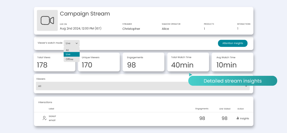Click the video camera stream icon
The image size is (287, 133).
pyautogui.click(x=47, y=20)
